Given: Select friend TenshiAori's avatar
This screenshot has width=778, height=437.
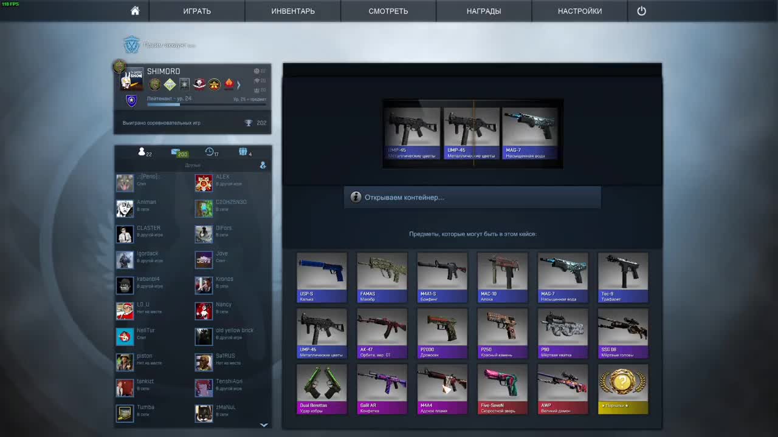Looking at the screenshot, I should coord(204,388).
